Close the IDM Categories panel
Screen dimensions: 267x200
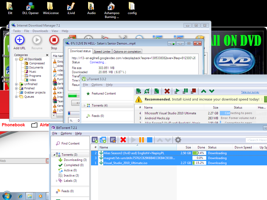(47, 55)
